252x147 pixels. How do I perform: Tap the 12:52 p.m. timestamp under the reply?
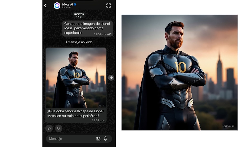click(x=98, y=120)
